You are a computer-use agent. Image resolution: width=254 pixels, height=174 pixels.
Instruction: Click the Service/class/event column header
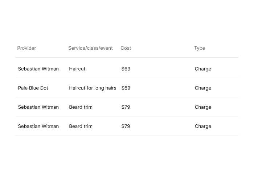pyautogui.click(x=90, y=48)
